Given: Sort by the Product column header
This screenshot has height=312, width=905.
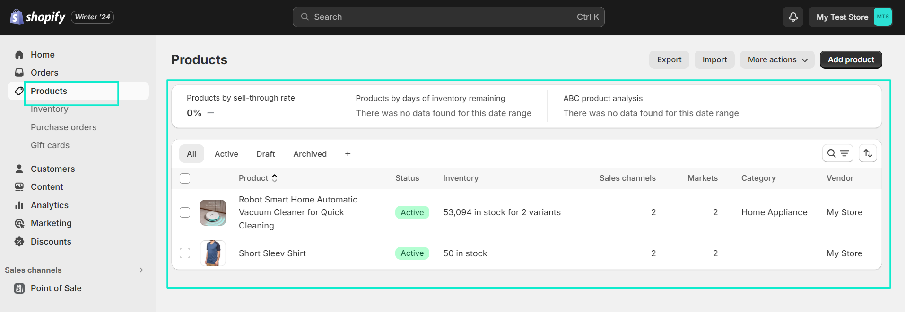Looking at the screenshot, I should point(258,178).
